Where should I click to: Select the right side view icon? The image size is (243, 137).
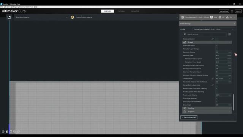pos(18,132)
